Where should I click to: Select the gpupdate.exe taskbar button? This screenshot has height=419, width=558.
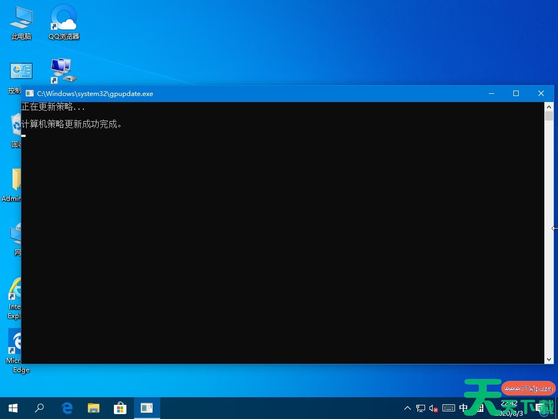coord(147,408)
